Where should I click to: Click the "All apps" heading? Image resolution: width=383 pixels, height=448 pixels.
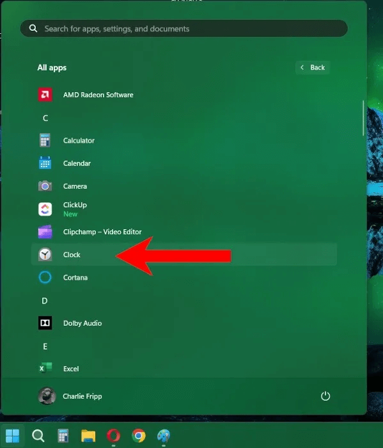coord(52,68)
